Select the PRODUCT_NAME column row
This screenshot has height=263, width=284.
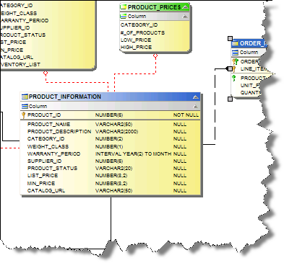coord(111,125)
